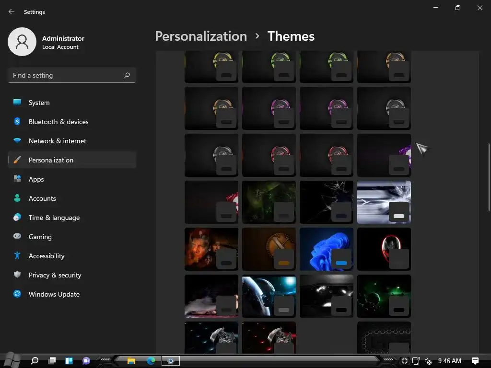
Task: Open taskbar Search magnifier
Action: point(35,361)
